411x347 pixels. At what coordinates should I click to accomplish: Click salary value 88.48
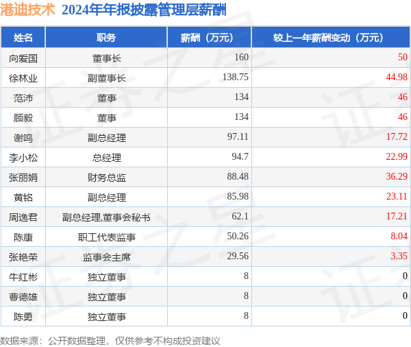[238, 176]
